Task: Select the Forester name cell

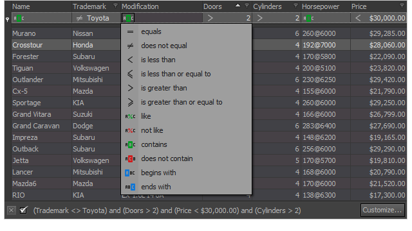Action: click(41, 56)
